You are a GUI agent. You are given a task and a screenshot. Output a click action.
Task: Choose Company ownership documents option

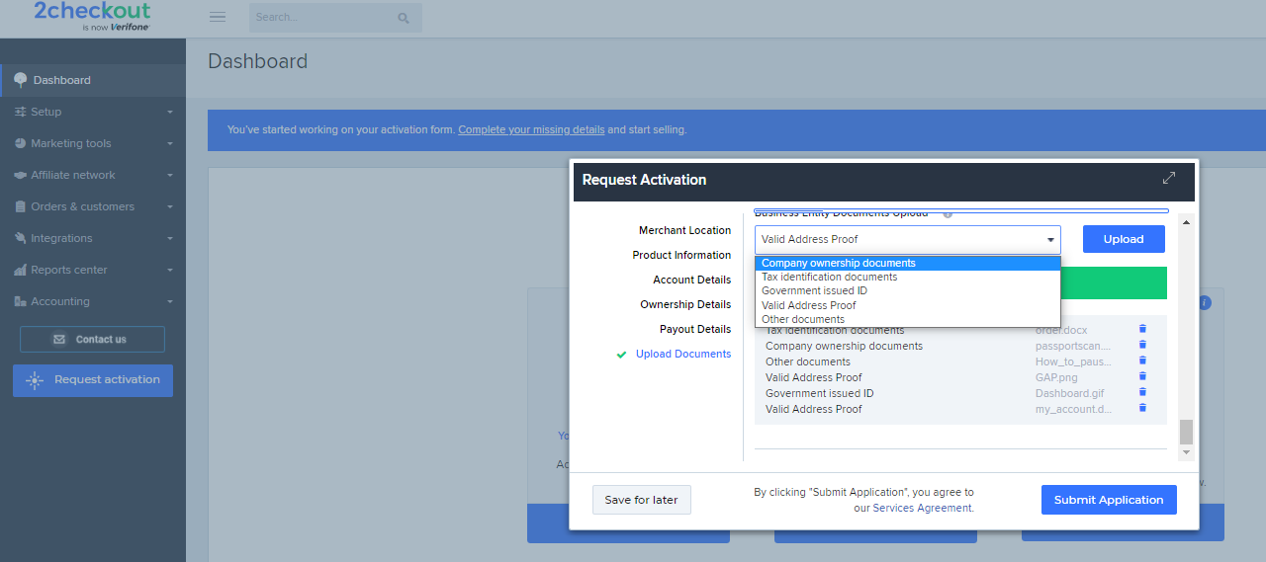coord(907,264)
